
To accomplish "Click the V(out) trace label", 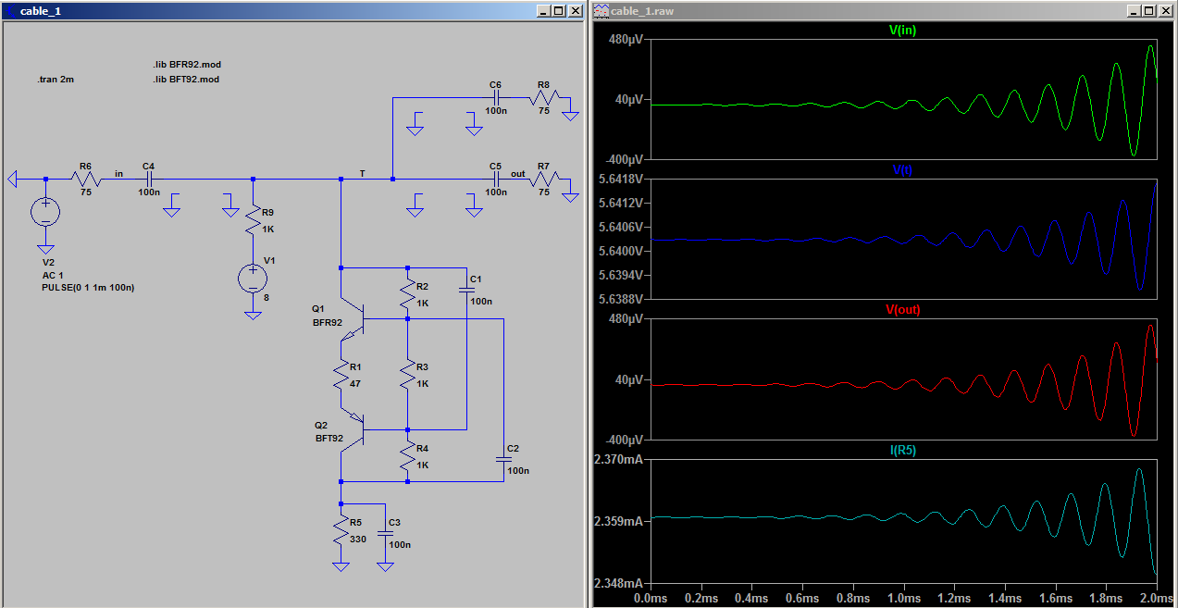I will point(903,310).
